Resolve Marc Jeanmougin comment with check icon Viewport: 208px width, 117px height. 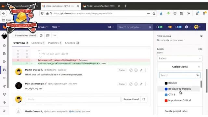pos(131,84)
